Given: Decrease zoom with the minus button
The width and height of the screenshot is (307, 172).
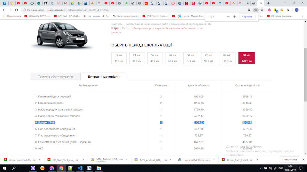Looking at the screenshot, I should coord(228,17).
